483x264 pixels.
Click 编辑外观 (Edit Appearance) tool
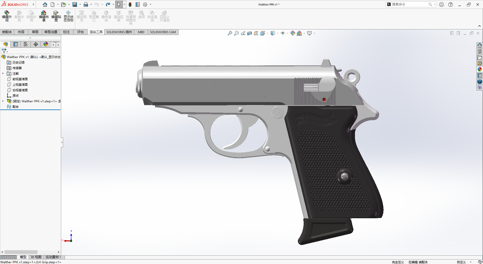point(7,16)
